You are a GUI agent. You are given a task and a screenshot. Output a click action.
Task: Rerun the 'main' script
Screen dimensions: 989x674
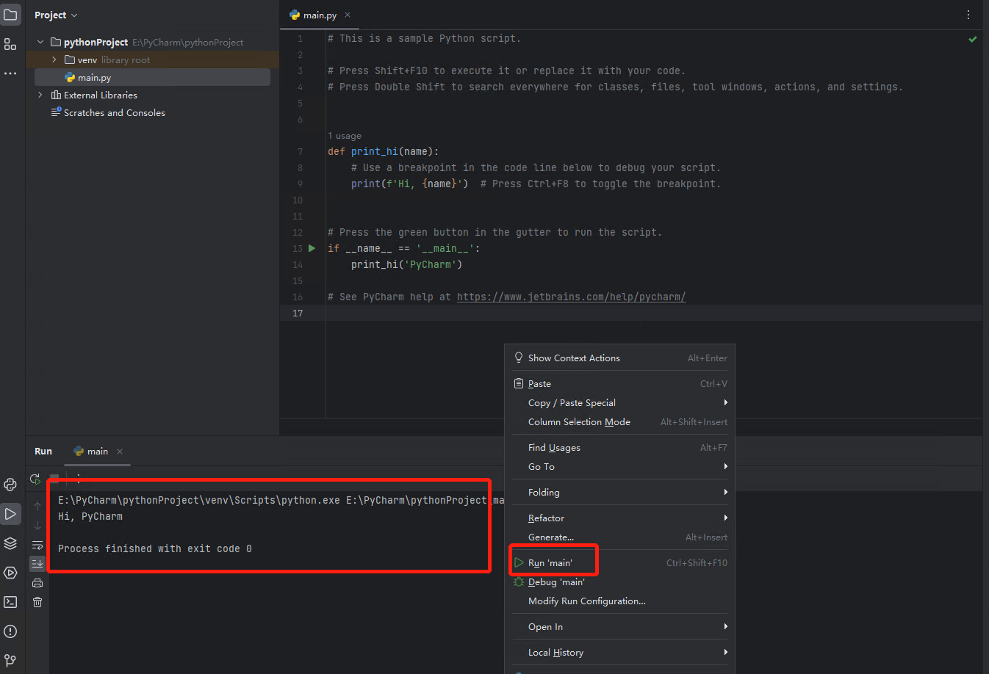(35, 479)
